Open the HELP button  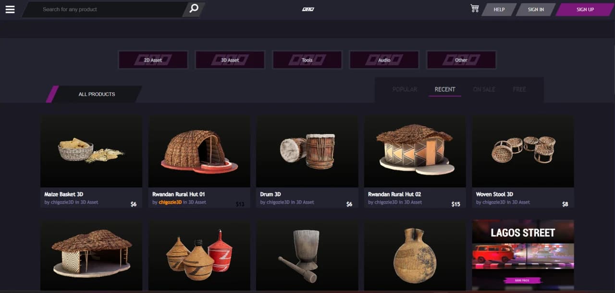point(499,10)
